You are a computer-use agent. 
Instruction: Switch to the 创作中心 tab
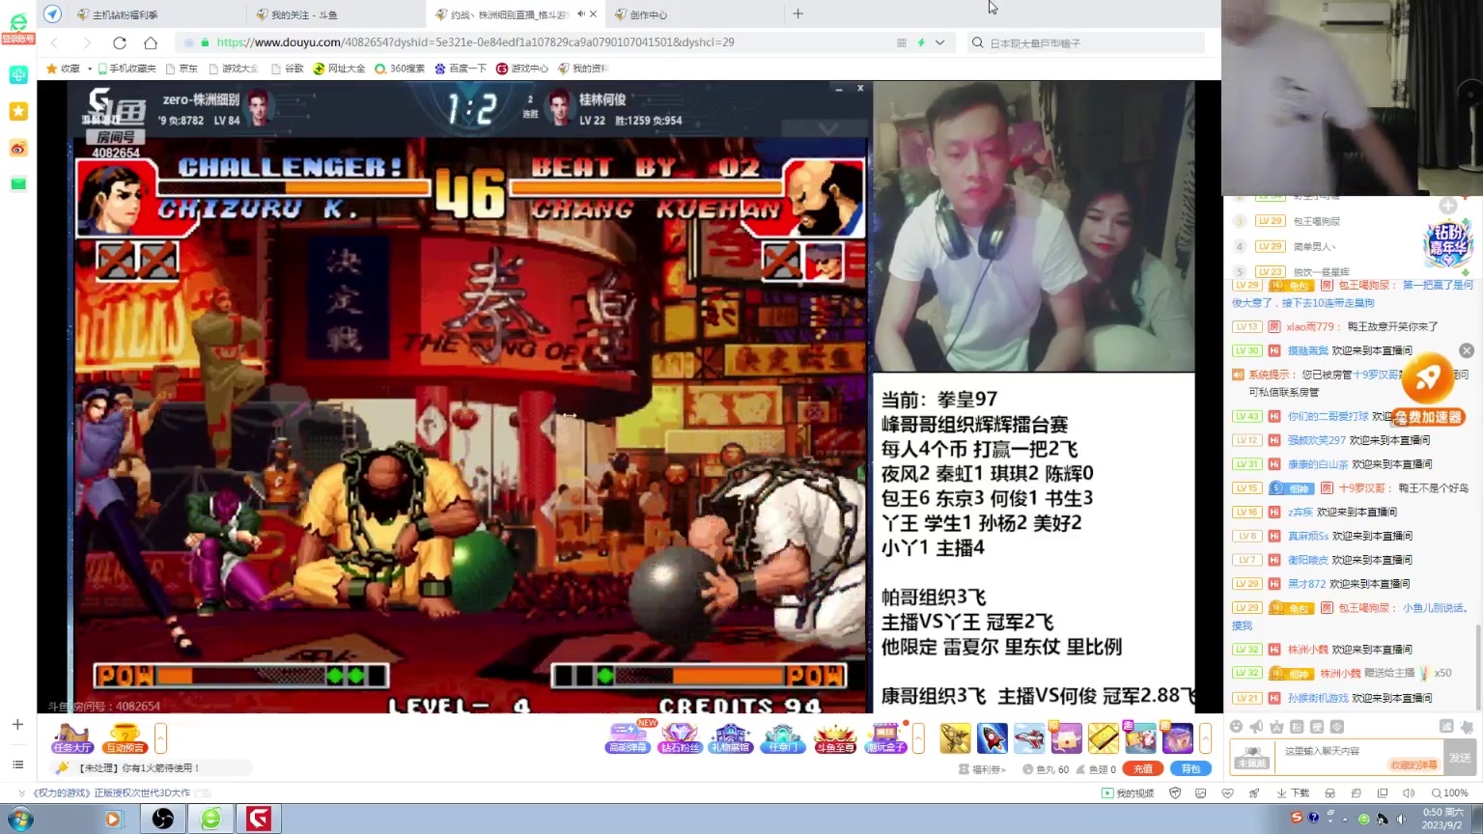coord(648,14)
